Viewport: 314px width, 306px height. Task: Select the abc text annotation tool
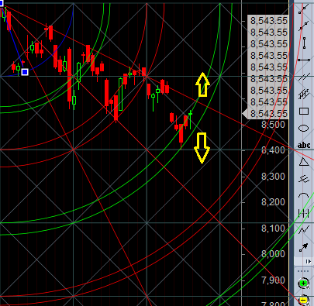304,145
